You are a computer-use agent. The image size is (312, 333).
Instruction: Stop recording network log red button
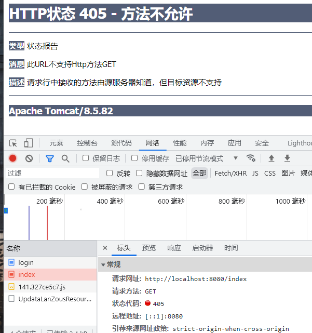[13, 158]
